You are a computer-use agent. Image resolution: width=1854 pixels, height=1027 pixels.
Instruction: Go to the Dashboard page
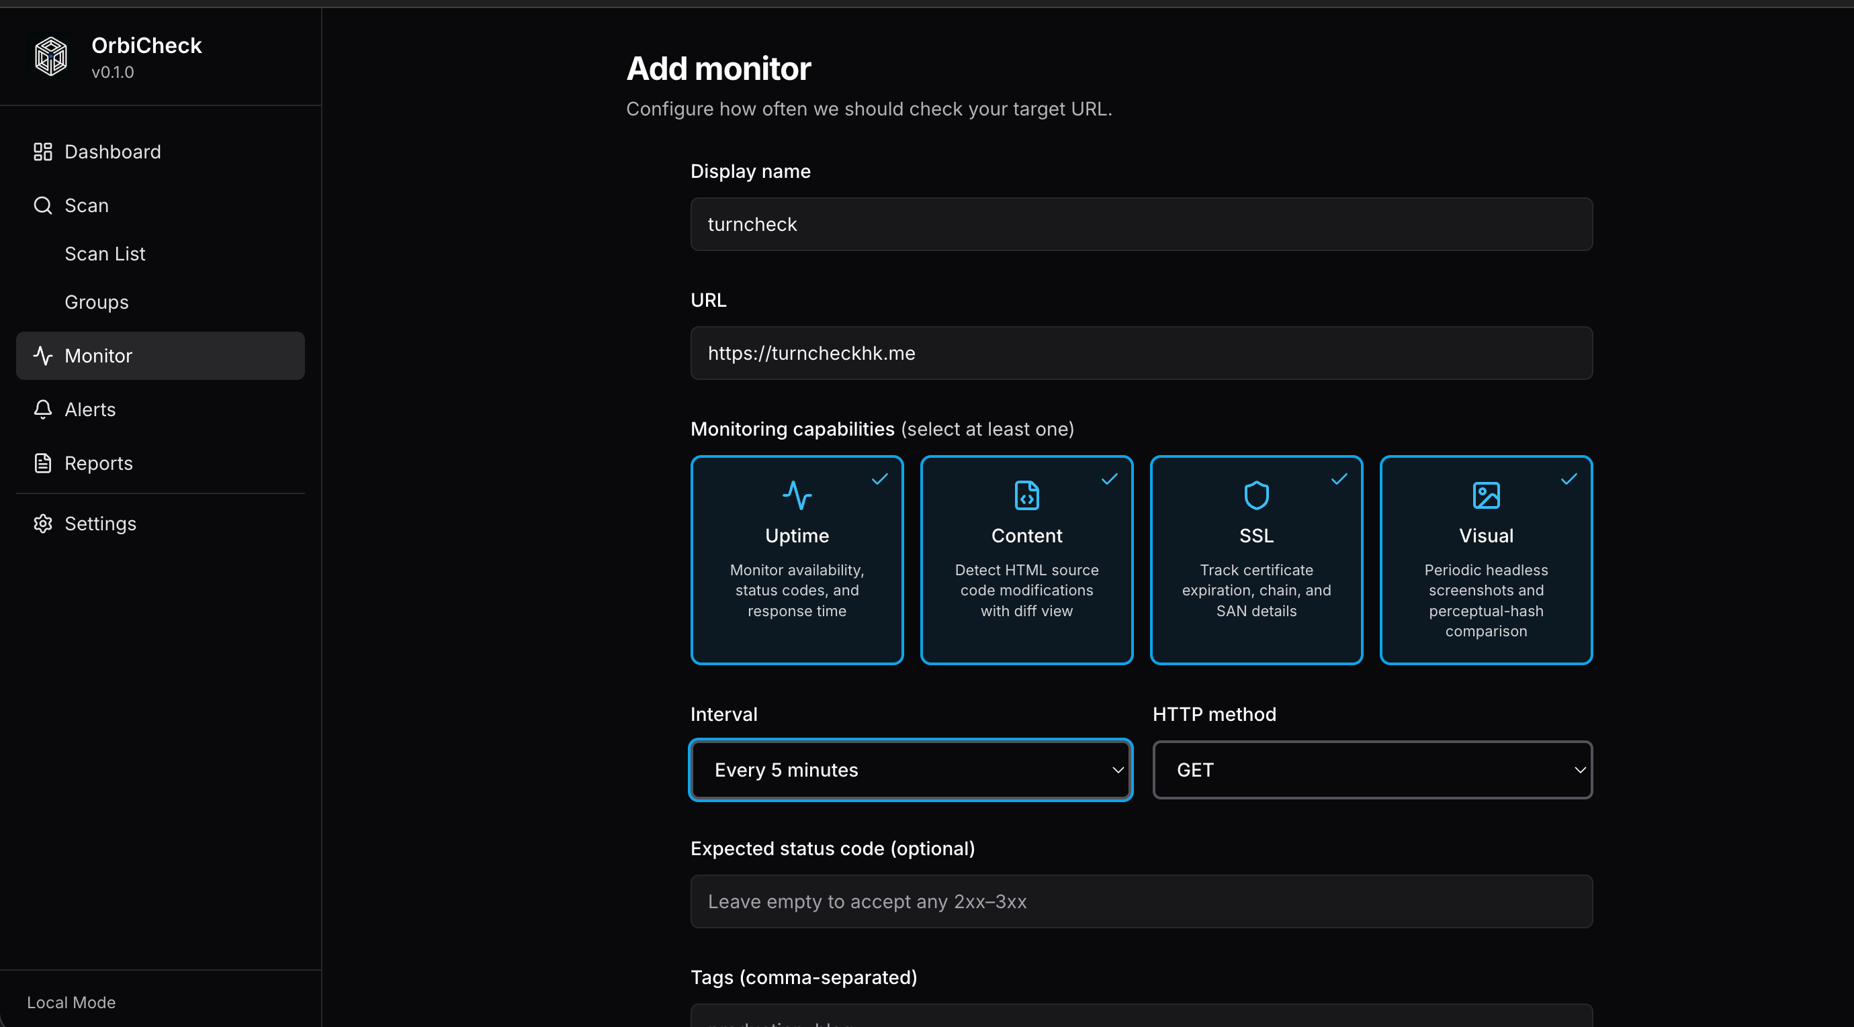click(x=113, y=152)
